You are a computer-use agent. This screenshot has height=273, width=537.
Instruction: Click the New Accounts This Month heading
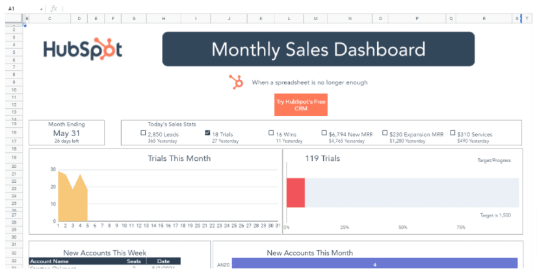click(x=310, y=253)
